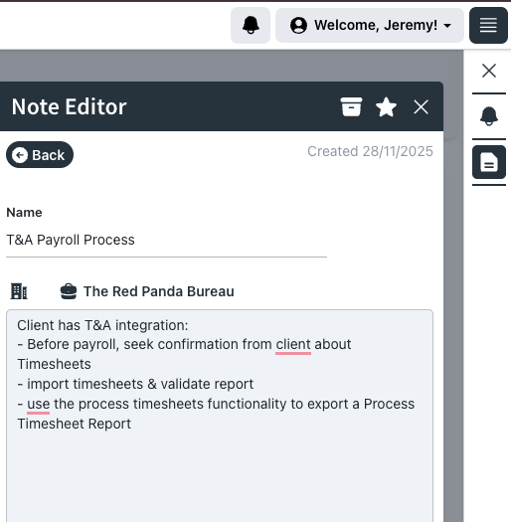The height and width of the screenshot is (522, 511).
Task: Click the underlined word 'use' in note
Action: pyautogui.click(x=39, y=404)
